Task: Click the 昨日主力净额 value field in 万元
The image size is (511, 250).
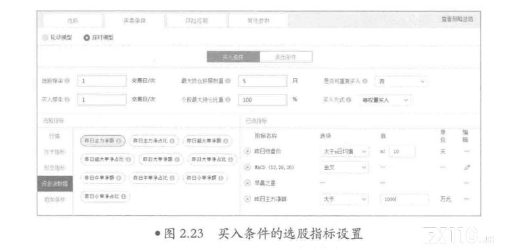Action: point(405,199)
